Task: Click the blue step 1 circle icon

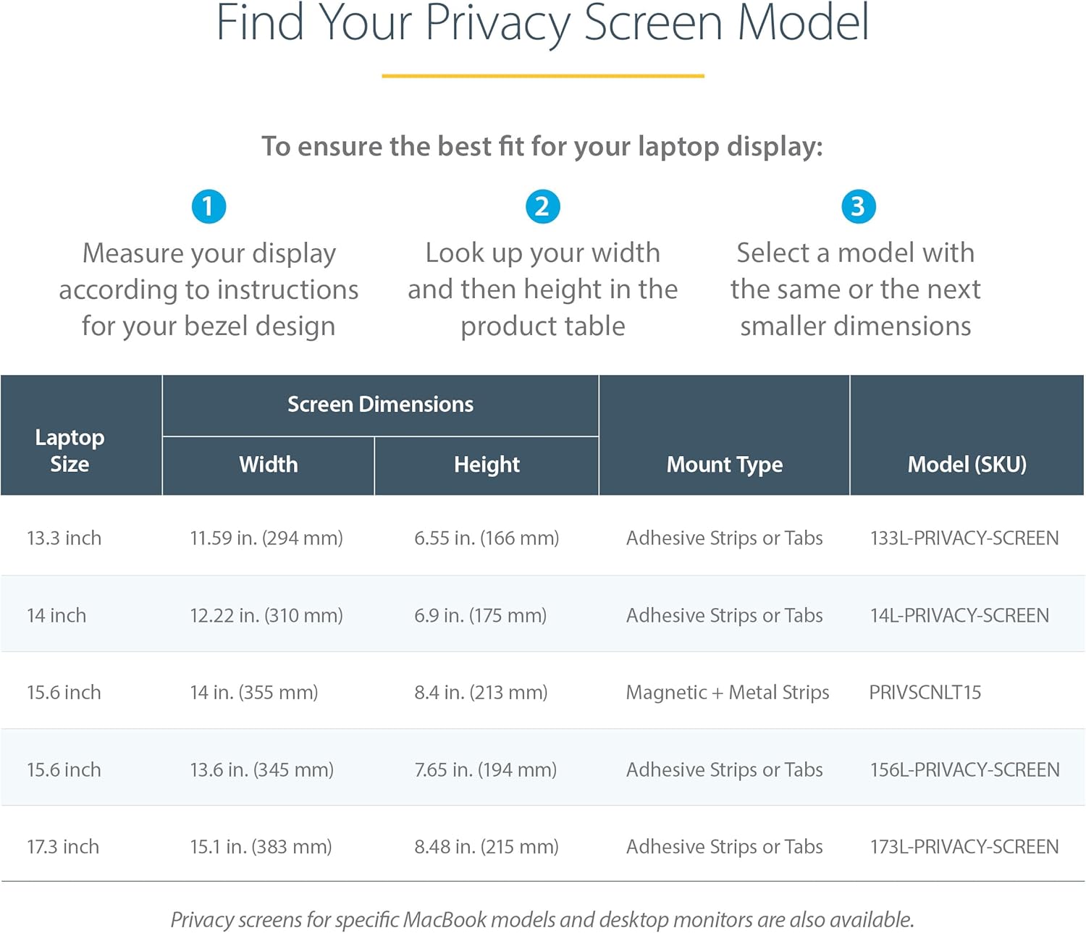Action: 209,206
